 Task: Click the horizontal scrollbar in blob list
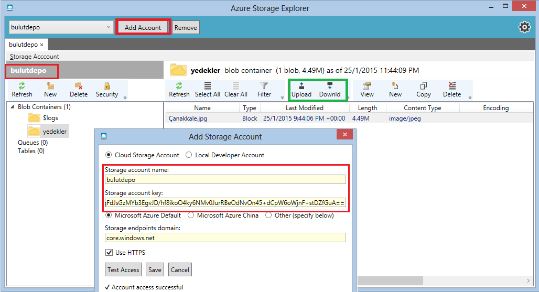tap(390, 280)
